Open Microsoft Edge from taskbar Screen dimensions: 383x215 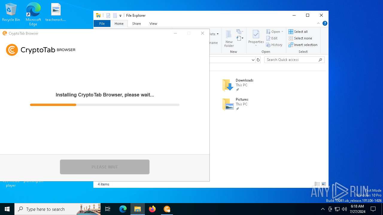(123, 209)
